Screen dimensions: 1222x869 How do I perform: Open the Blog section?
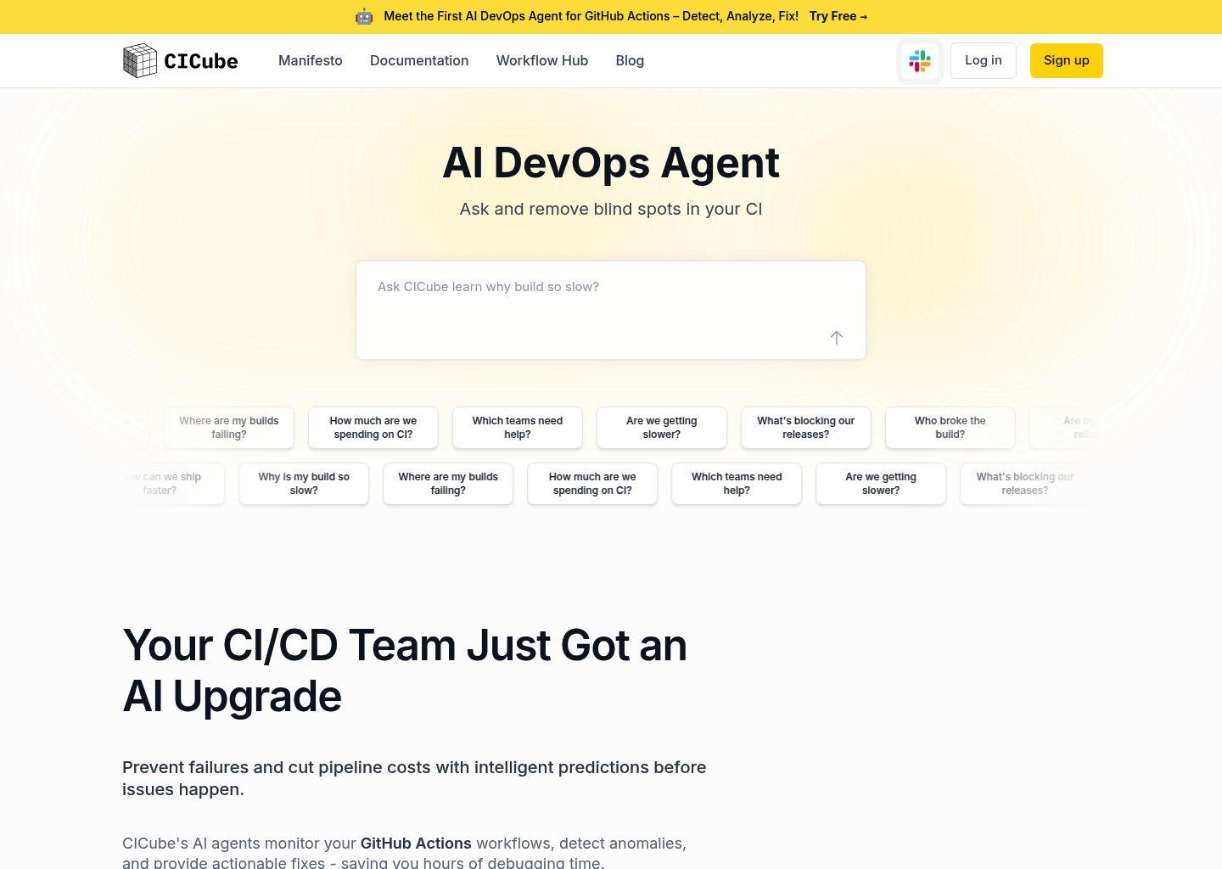point(630,60)
